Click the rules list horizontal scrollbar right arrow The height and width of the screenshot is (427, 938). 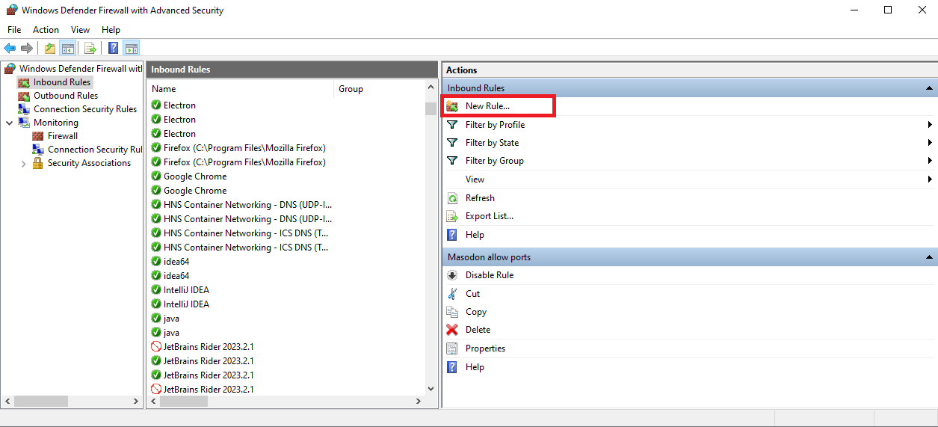(419, 402)
